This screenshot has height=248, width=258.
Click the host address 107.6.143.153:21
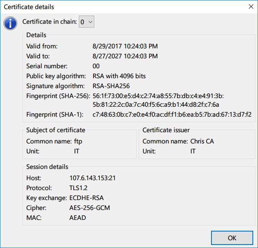[x=93, y=178]
